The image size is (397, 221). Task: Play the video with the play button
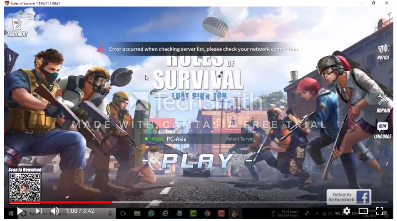point(20,210)
